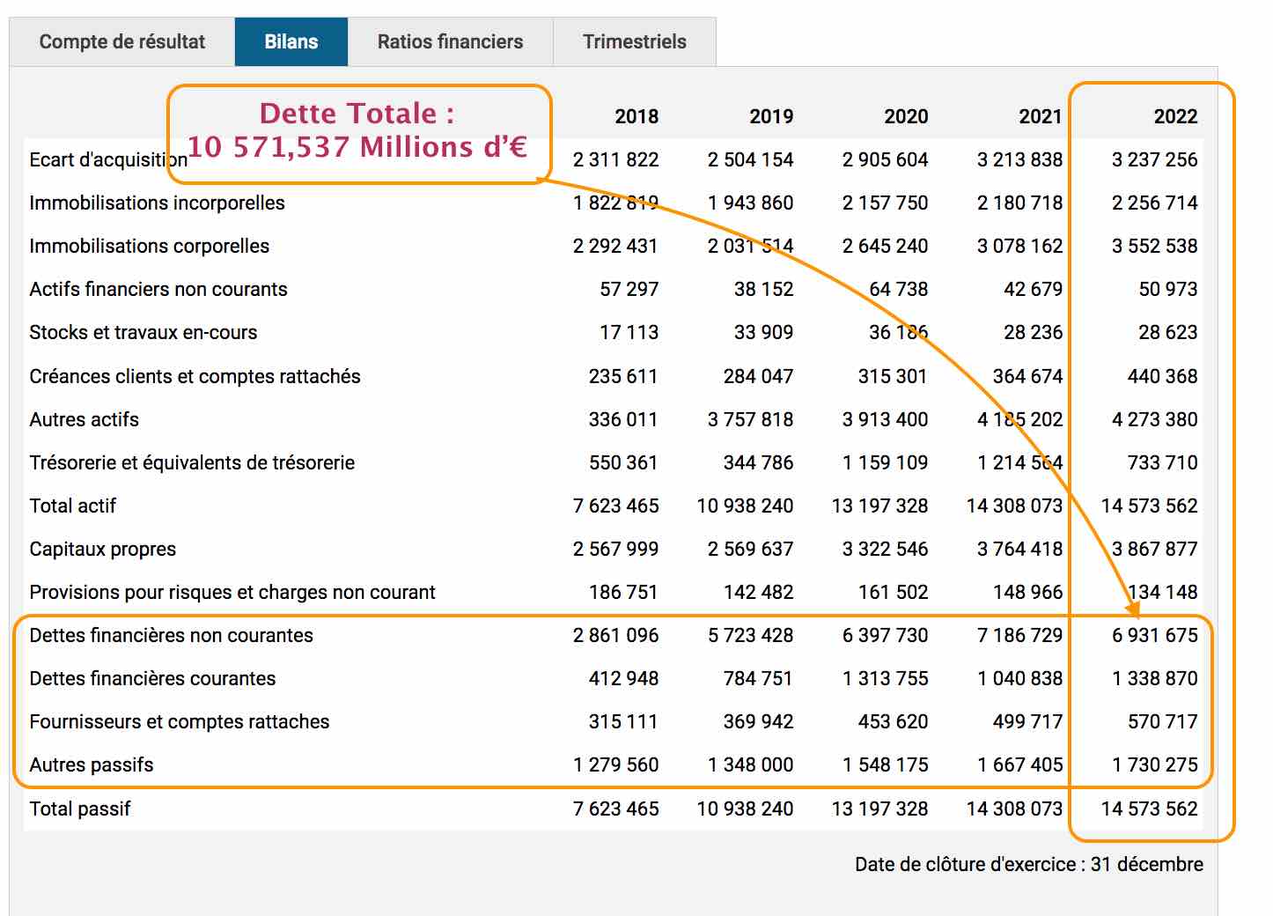Select 2019 Fournisseurs value 369 942
1273x916 pixels.
click(x=758, y=721)
